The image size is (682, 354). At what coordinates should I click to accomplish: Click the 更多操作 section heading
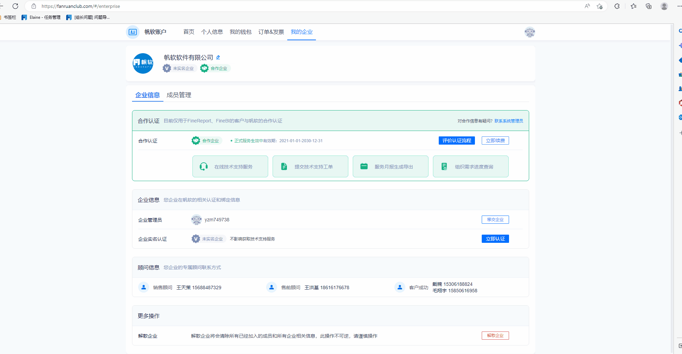pyautogui.click(x=149, y=316)
